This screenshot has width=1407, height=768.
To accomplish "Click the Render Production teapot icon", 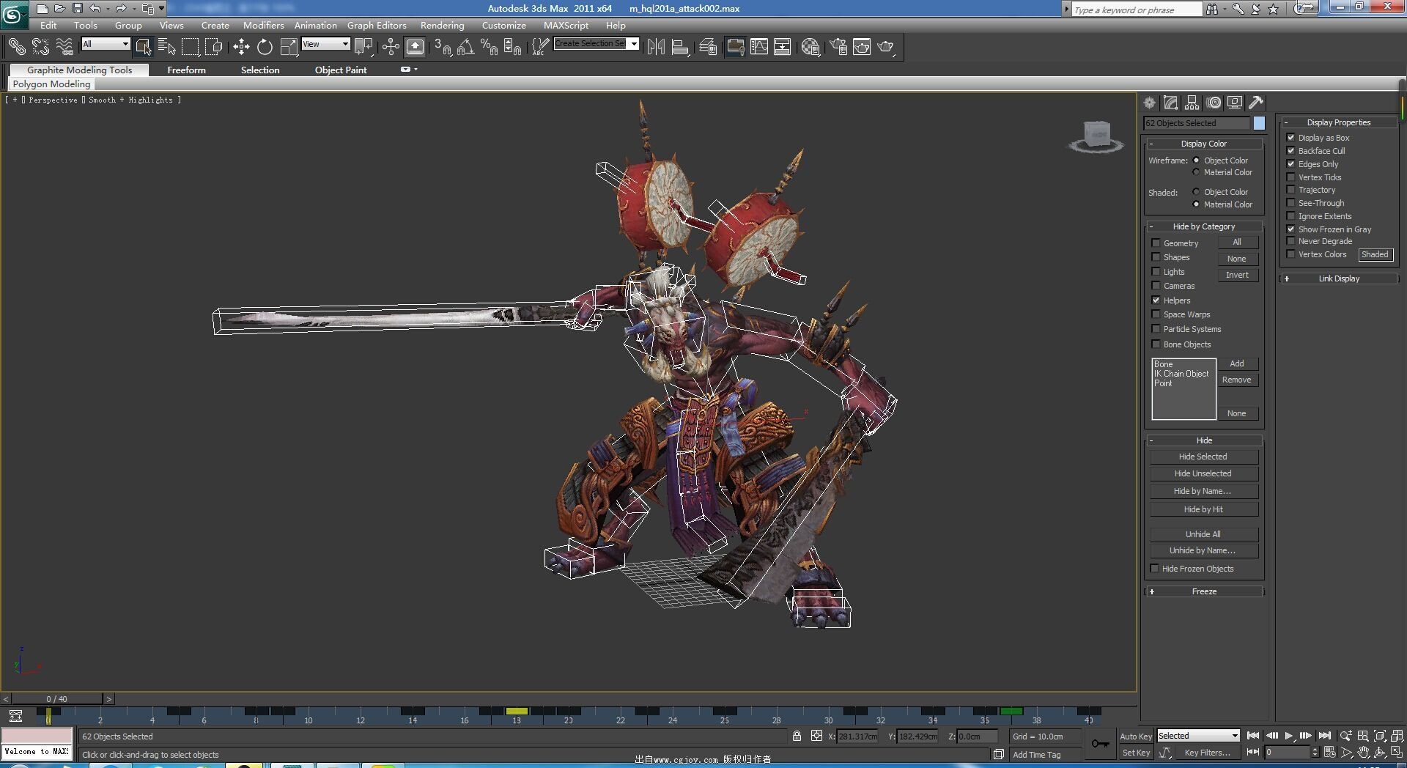I will pyautogui.click(x=886, y=47).
